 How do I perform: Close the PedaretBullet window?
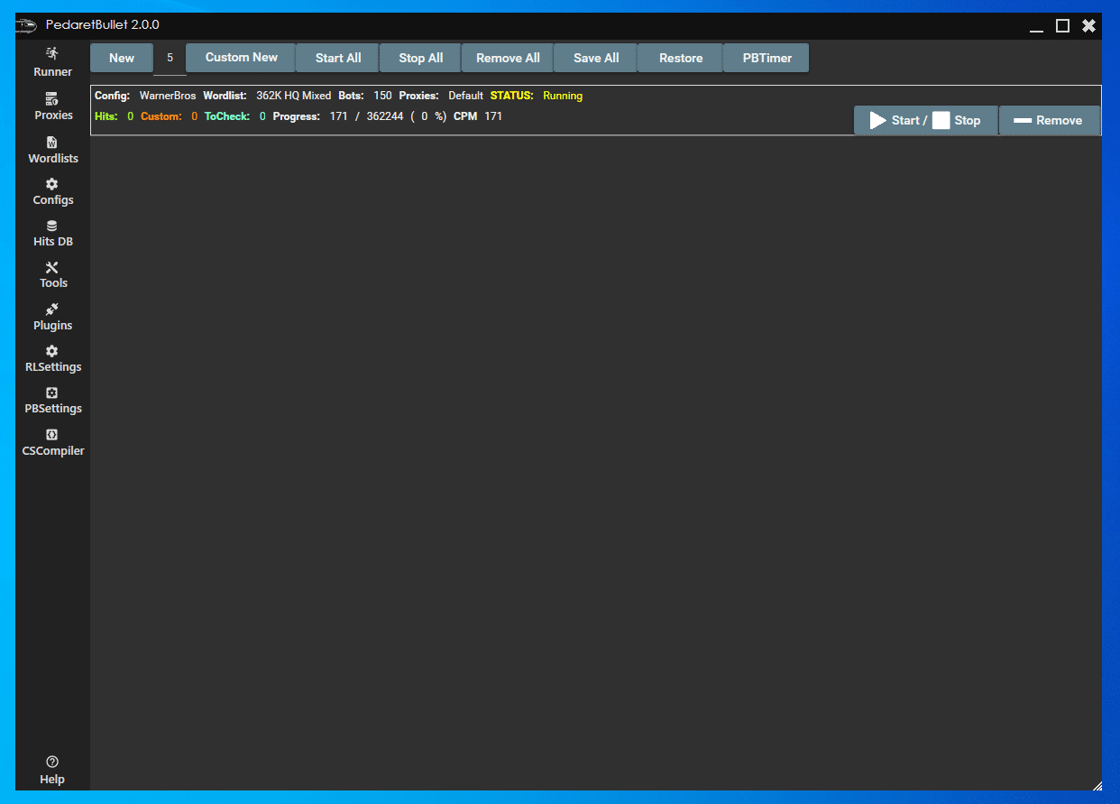coord(1089,26)
